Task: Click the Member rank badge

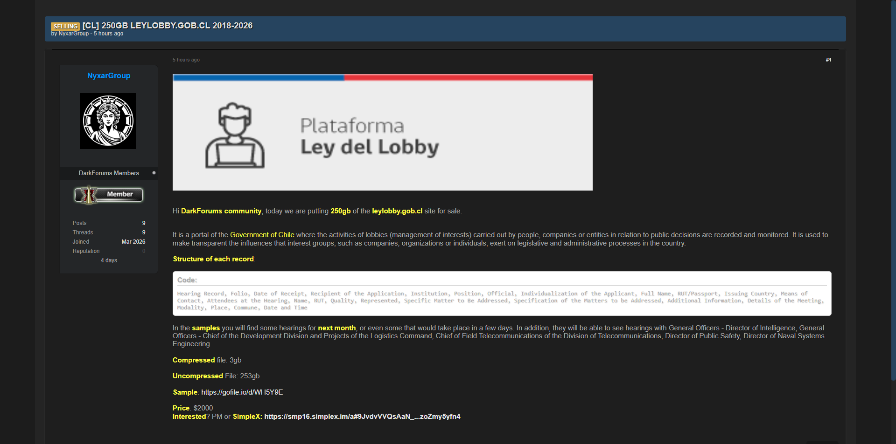Action: click(109, 195)
